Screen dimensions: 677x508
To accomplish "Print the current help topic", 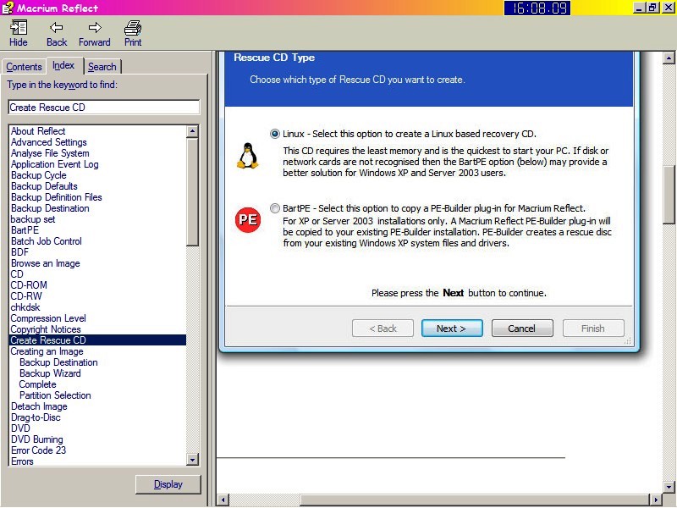I will [133, 33].
